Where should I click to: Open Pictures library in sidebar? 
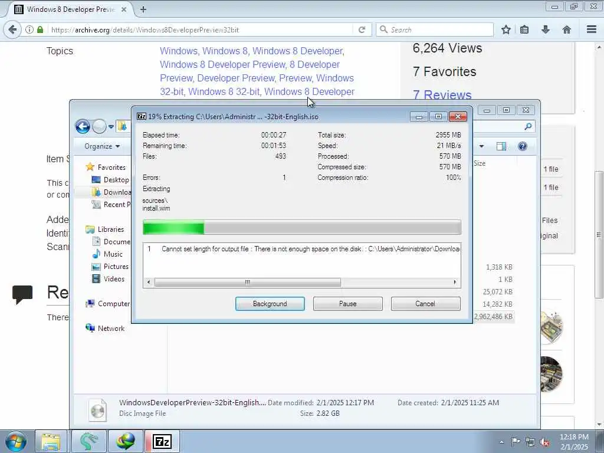click(x=116, y=266)
